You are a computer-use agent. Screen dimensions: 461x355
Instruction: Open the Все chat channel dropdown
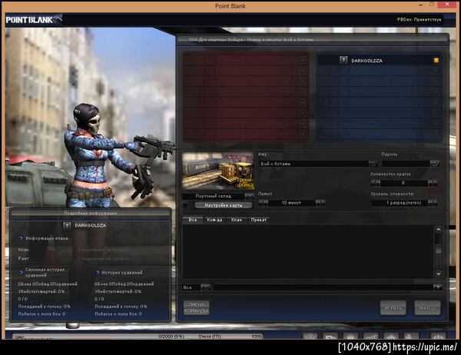pos(205,287)
